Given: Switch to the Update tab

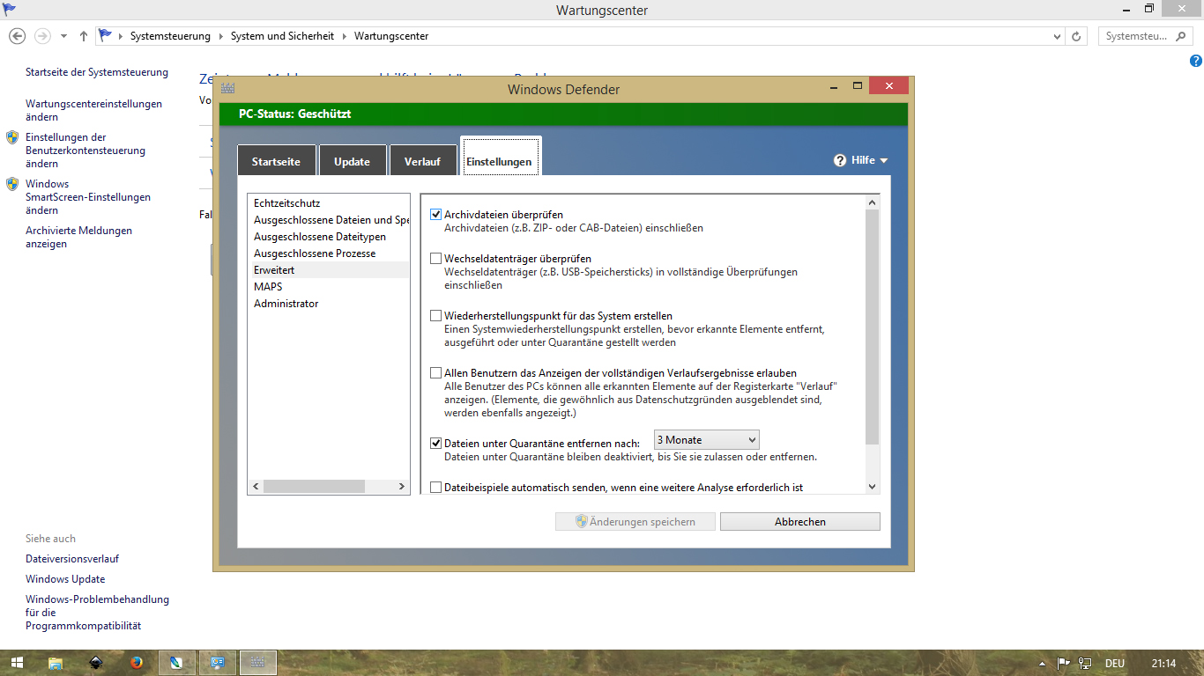Looking at the screenshot, I should (x=352, y=161).
